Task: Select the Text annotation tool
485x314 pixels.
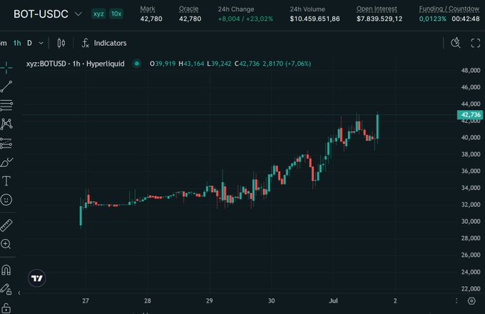Action: [6, 181]
